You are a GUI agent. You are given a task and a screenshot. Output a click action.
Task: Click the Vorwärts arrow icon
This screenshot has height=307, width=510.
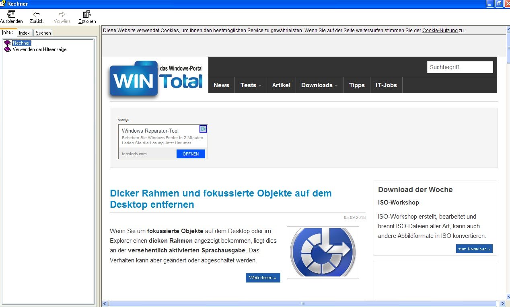tap(62, 14)
